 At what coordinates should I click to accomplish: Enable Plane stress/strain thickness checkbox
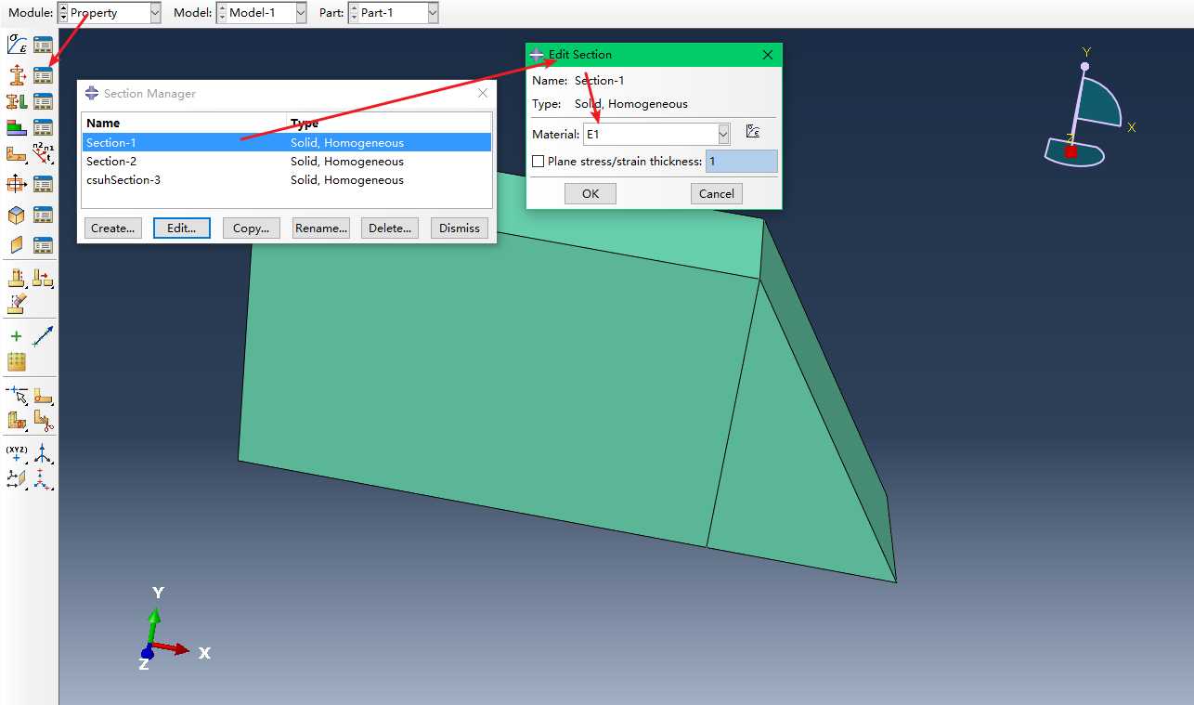pos(538,162)
